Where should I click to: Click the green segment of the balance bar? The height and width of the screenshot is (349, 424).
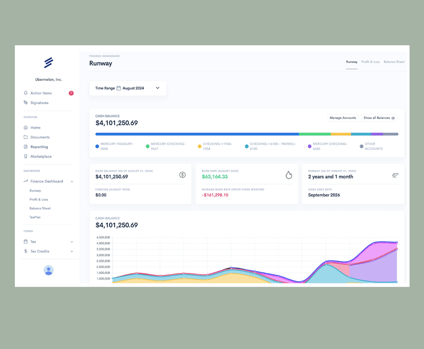pos(314,134)
